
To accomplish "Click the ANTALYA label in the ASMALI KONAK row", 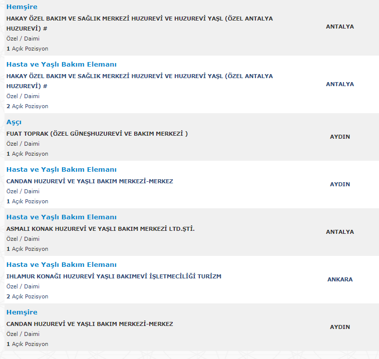I will click(x=340, y=232).
